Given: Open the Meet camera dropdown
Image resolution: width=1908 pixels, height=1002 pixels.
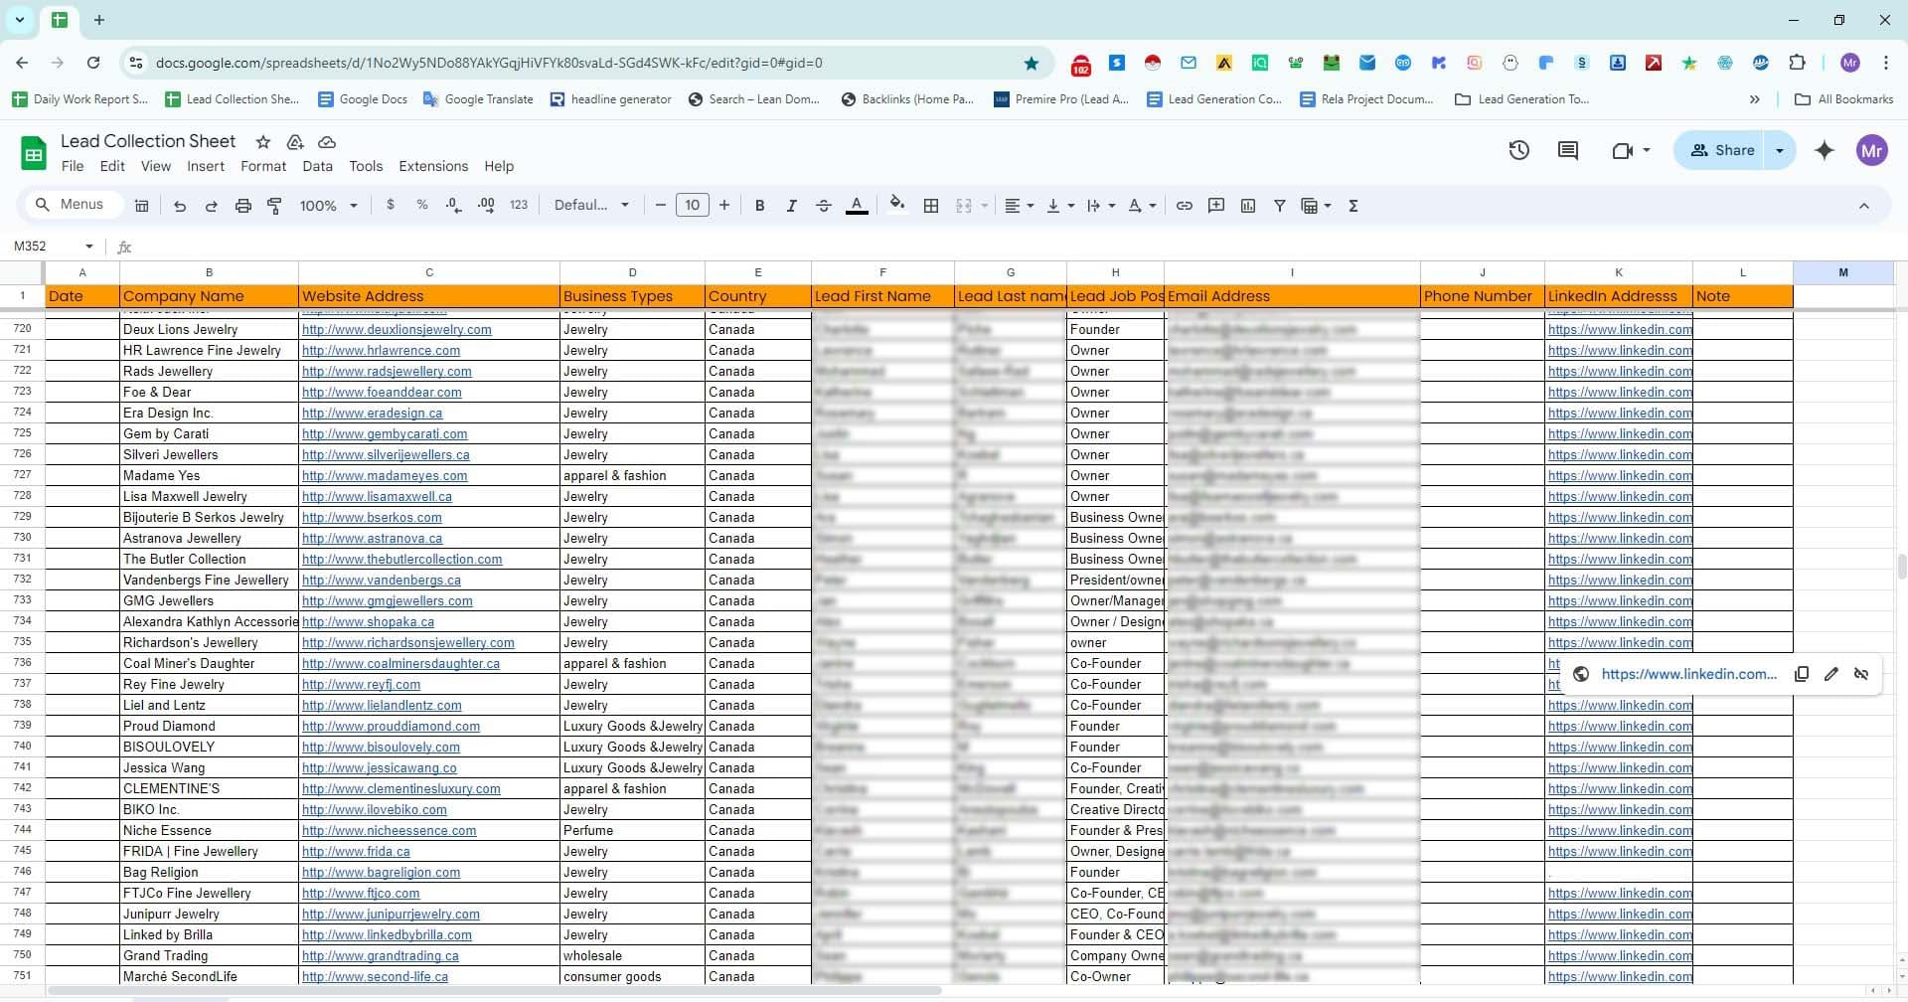Looking at the screenshot, I should (x=1631, y=150).
